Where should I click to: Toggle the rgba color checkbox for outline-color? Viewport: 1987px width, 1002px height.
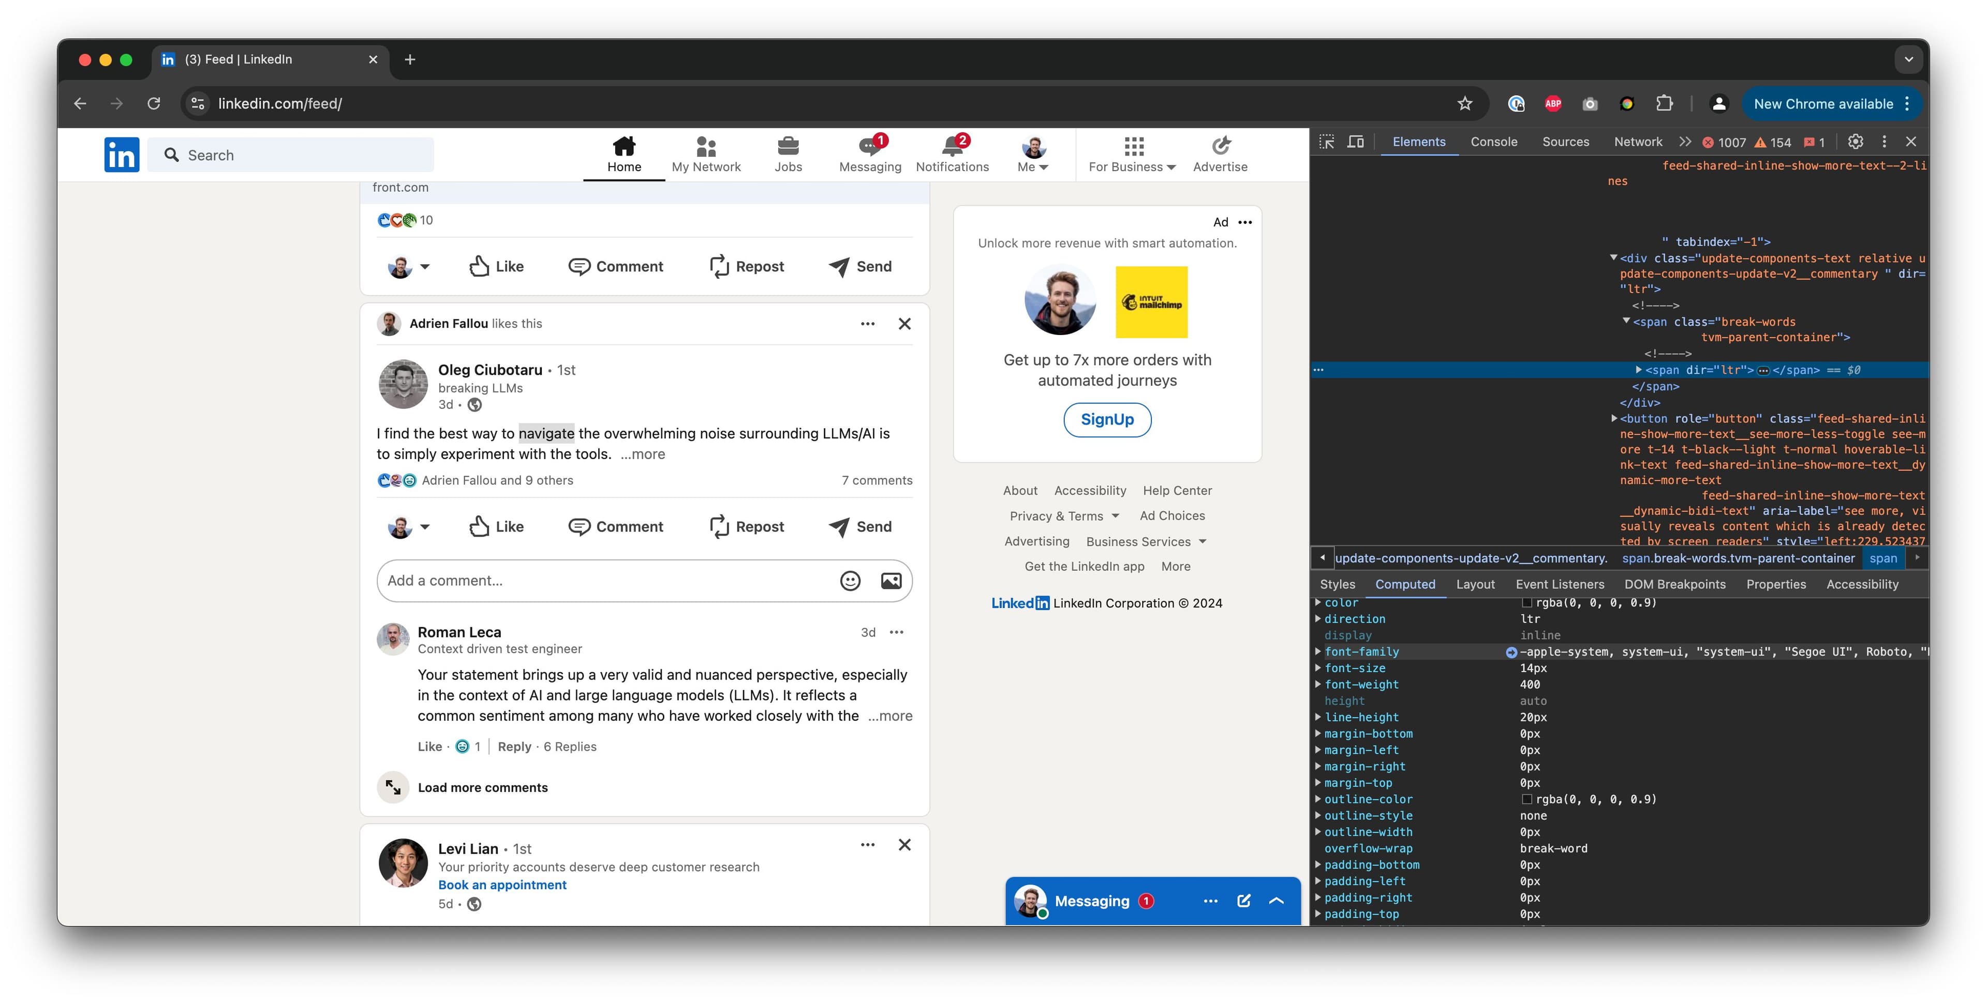pos(1528,799)
